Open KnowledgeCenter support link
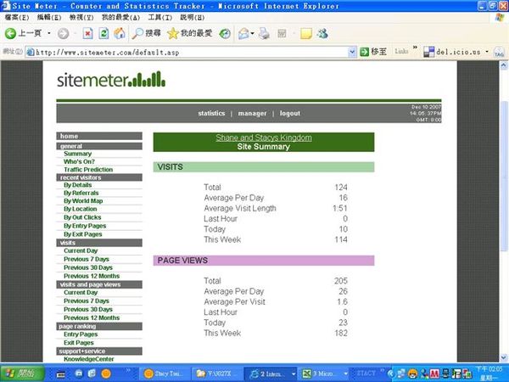 tap(88, 359)
